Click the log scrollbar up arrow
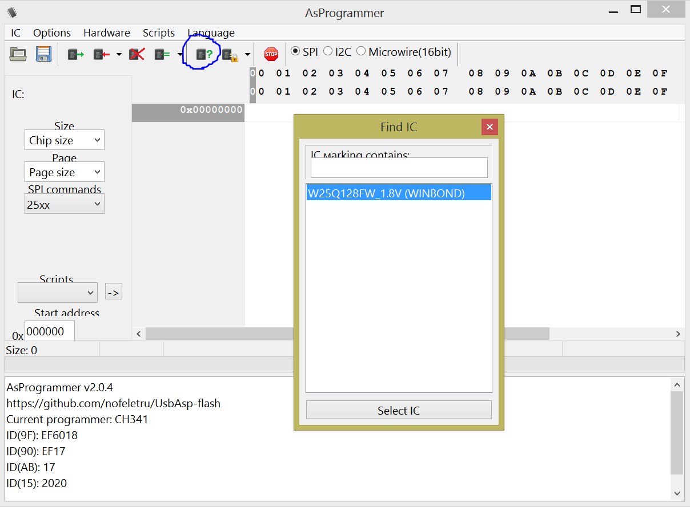 (677, 384)
